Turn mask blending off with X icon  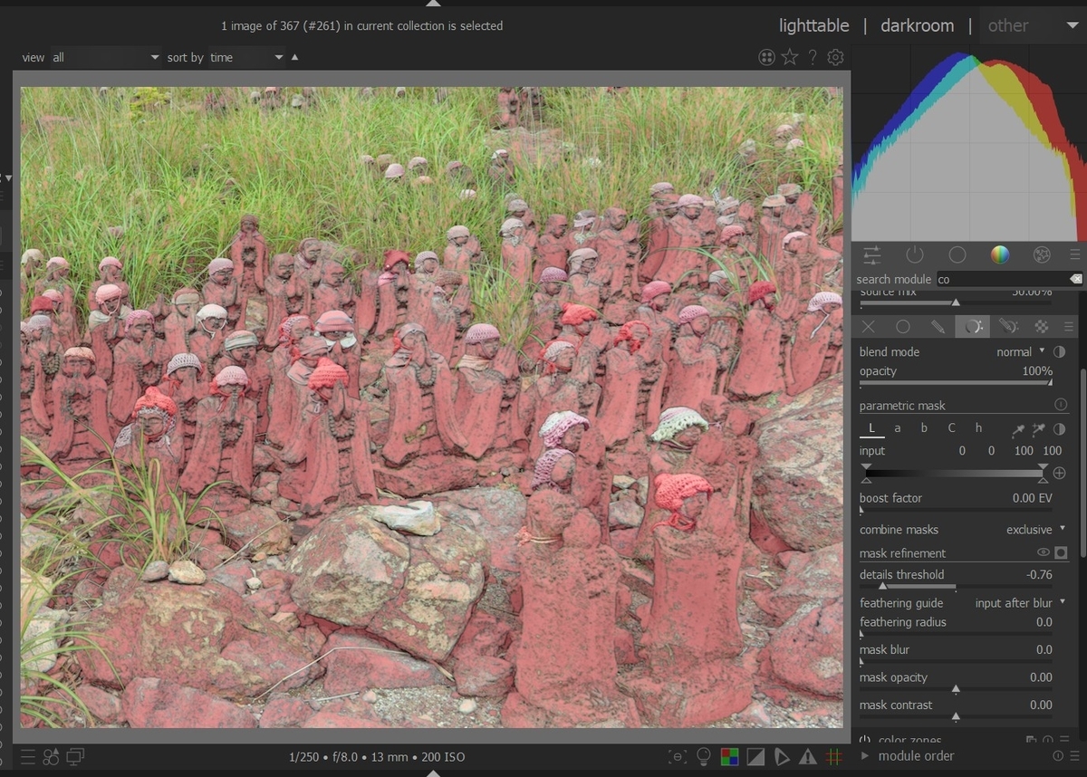(869, 326)
